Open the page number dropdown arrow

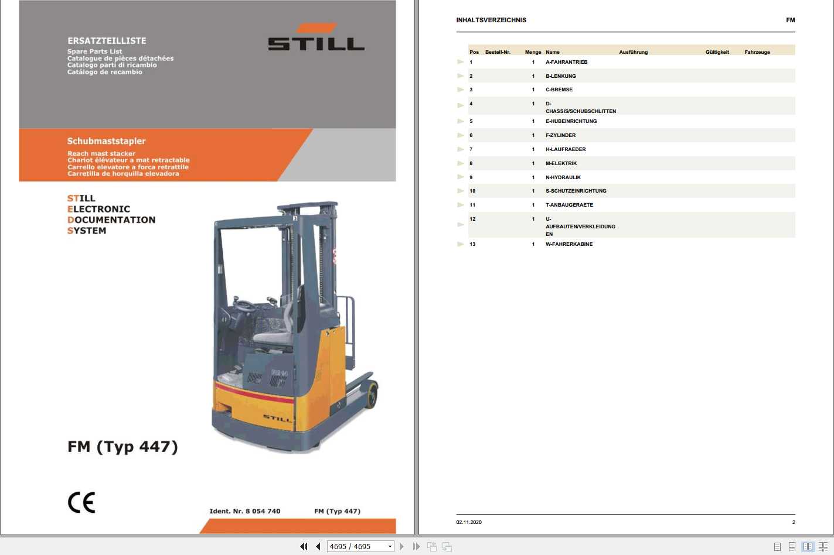point(390,546)
